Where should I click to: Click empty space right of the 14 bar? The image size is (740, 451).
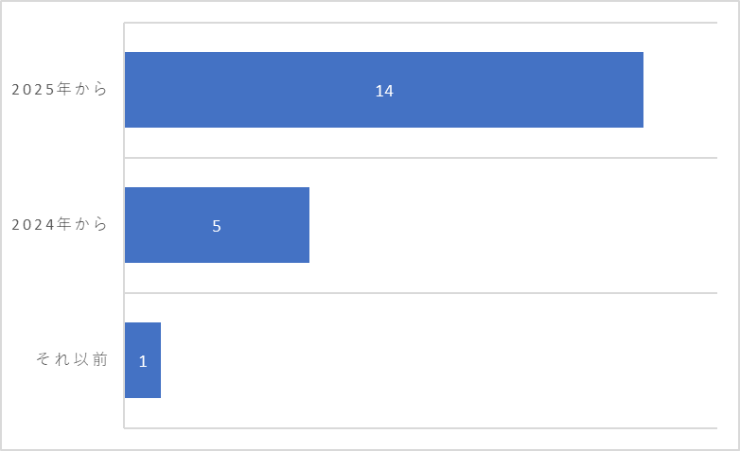pos(680,90)
